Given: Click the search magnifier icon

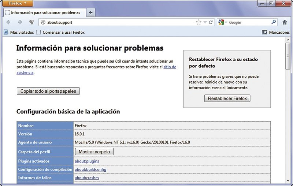Looking at the screenshot, I should pyautogui.click(x=274, y=22).
